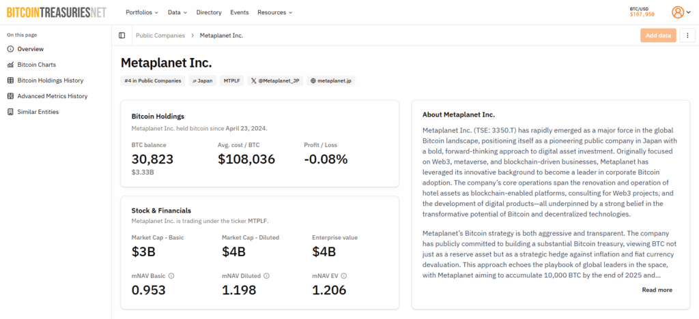Open the metaplanet.jp website tag
The image size is (699, 319).
pos(330,80)
